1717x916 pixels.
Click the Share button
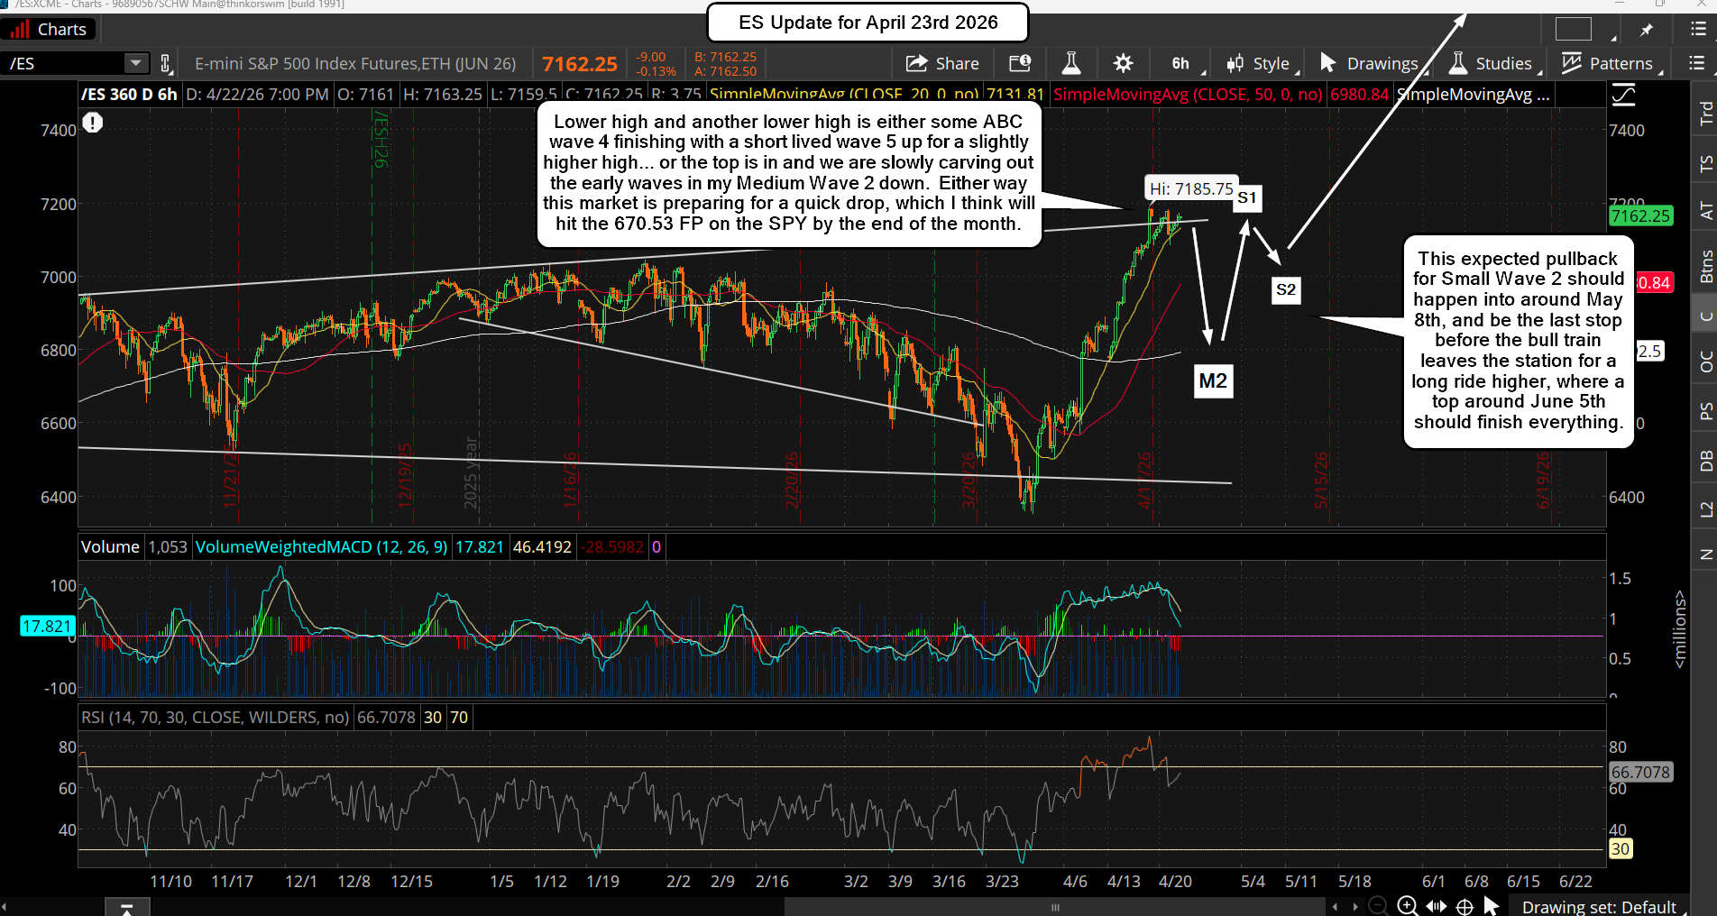[x=942, y=63]
